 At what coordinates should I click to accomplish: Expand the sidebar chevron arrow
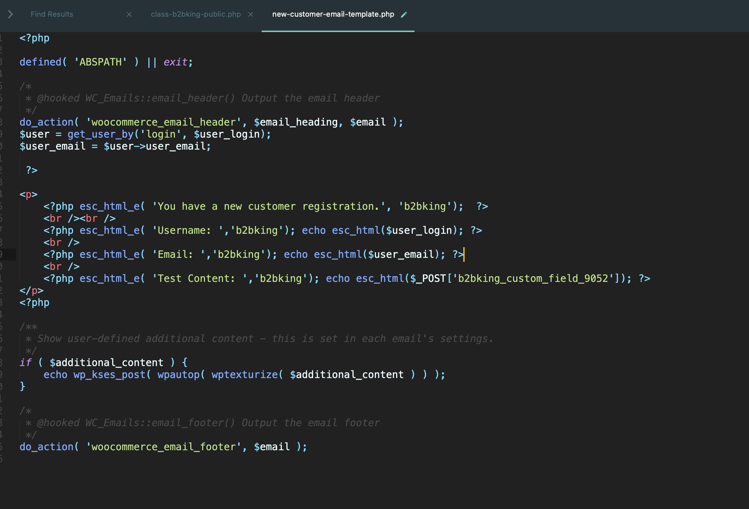click(x=10, y=14)
